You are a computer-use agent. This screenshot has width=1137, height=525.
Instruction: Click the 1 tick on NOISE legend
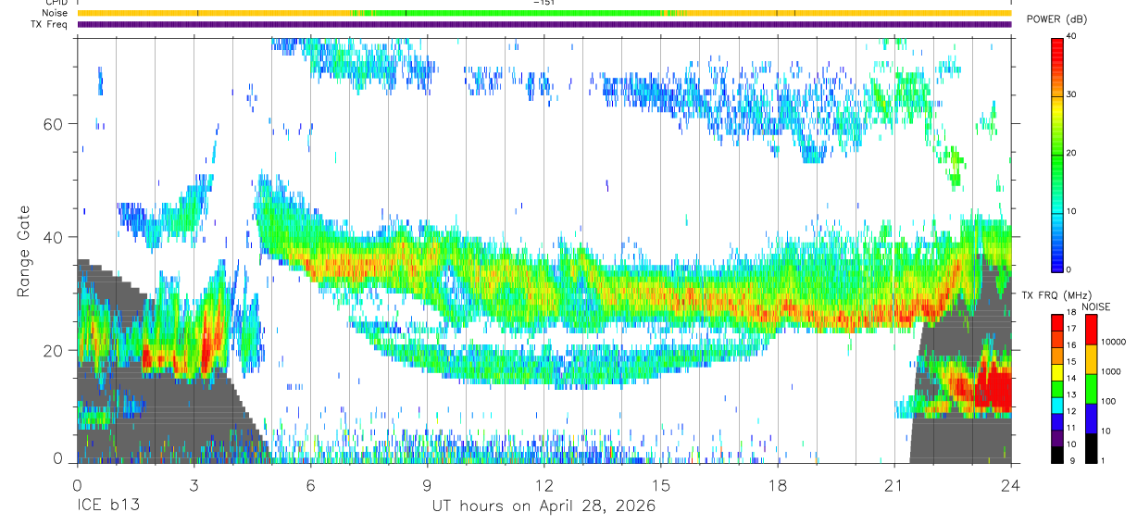coord(1103,460)
